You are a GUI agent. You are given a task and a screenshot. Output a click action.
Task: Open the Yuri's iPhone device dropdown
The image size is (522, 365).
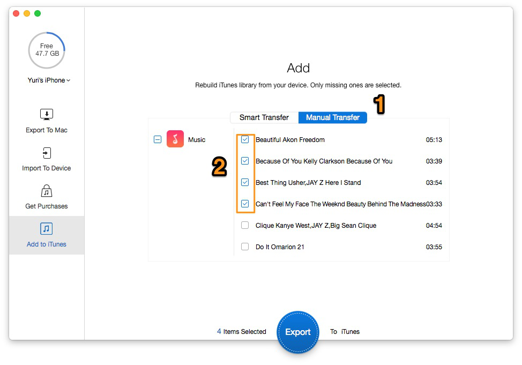pos(49,80)
